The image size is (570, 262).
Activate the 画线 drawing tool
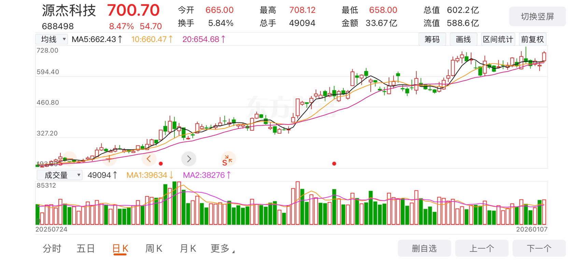point(464,39)
